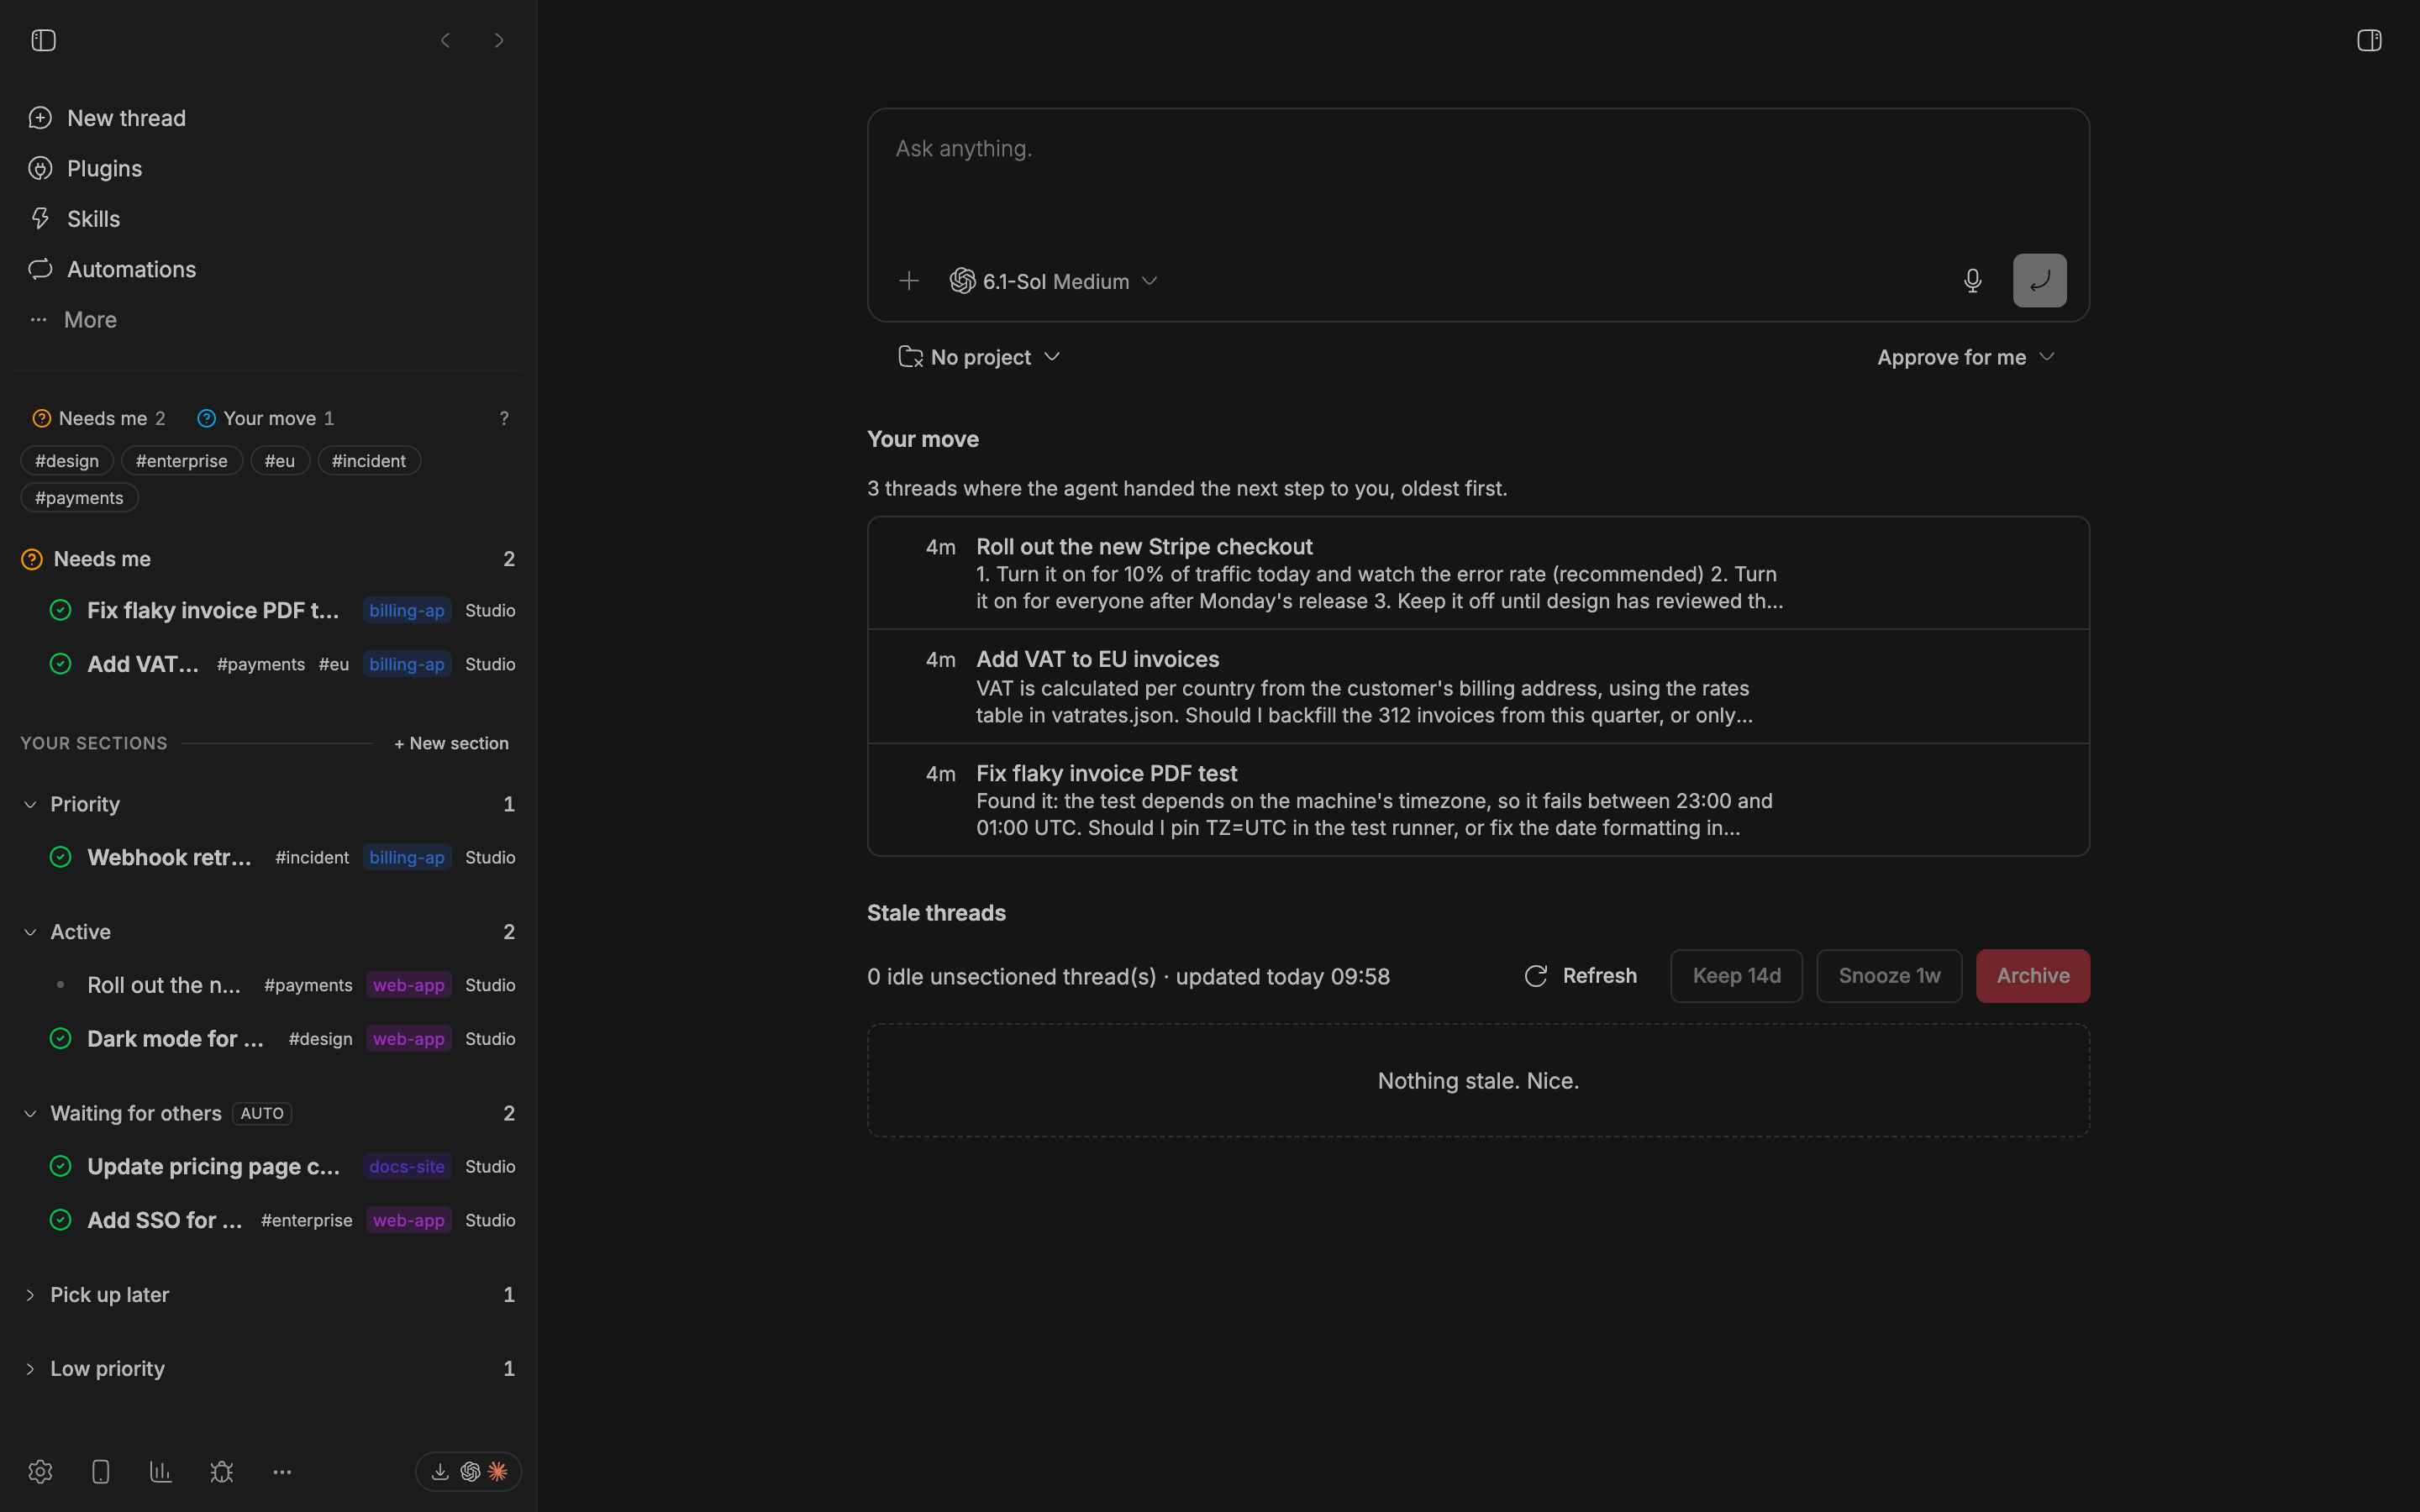The width and height of the screenshot is (2420, 1512).
Task: Open the question mark help icon
Action: click(504, 418)
